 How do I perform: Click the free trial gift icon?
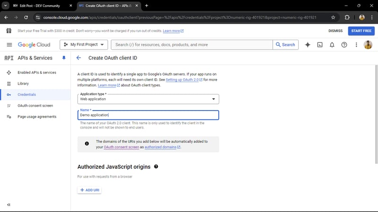pyautogui.click(x=9, y=31)
